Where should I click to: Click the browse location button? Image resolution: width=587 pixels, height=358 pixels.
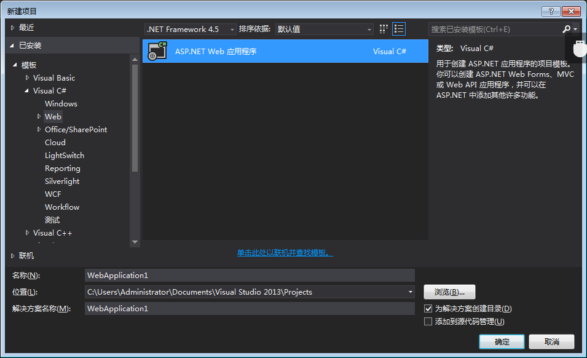click(449, 292)
